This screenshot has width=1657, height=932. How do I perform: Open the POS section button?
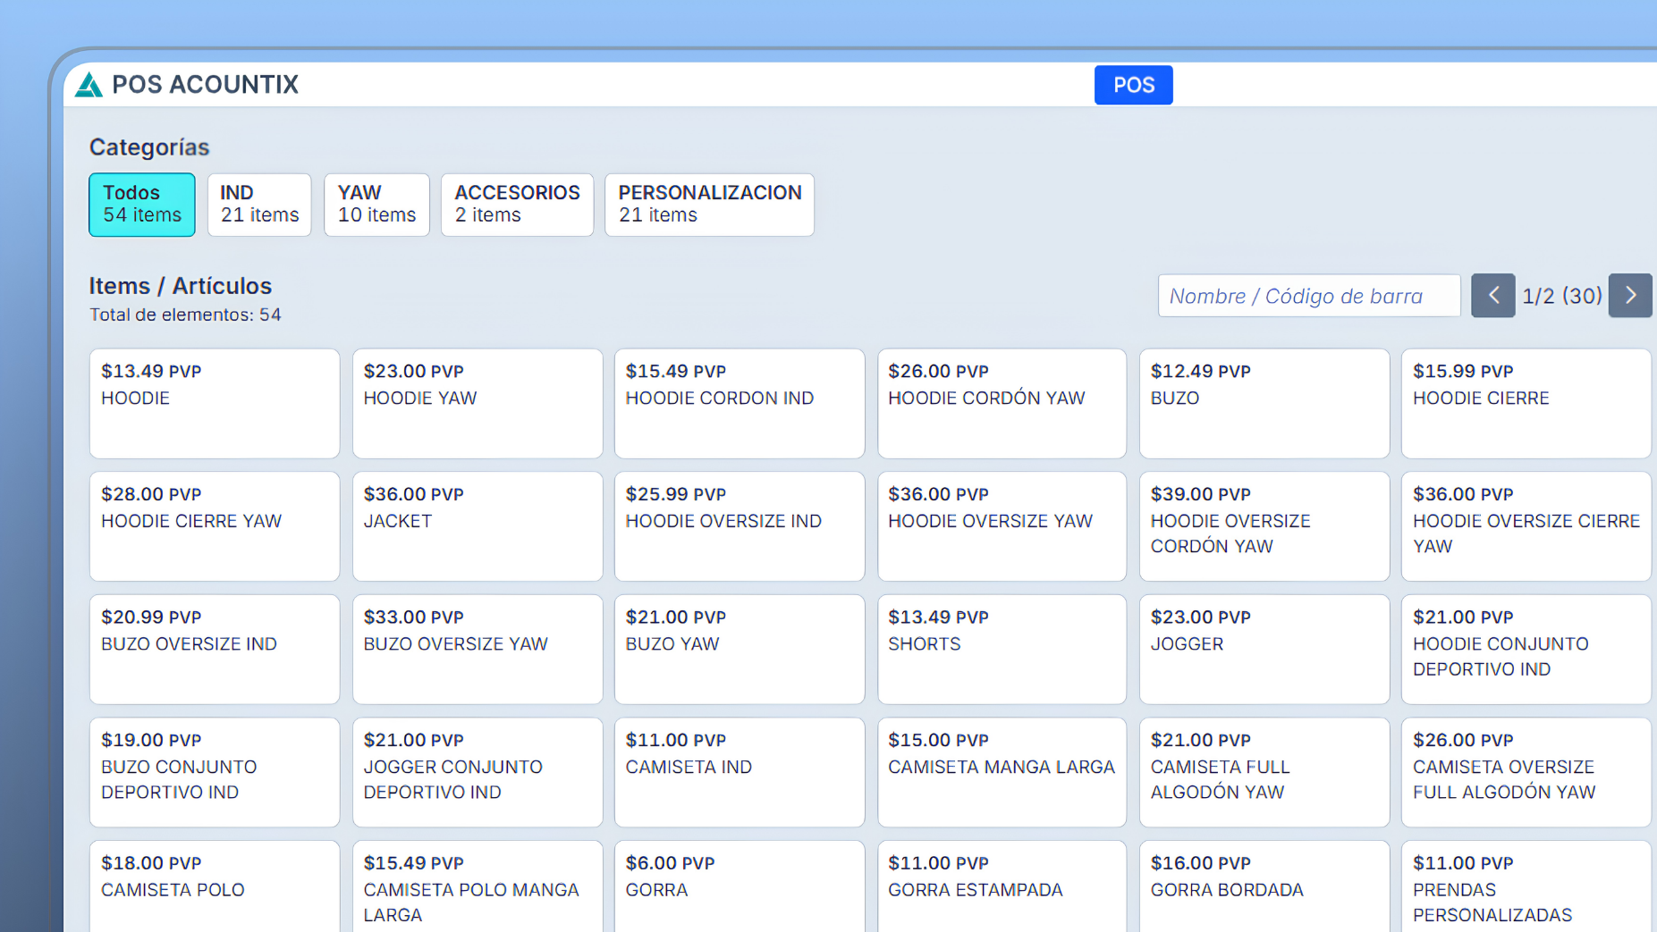point(1133,85)
